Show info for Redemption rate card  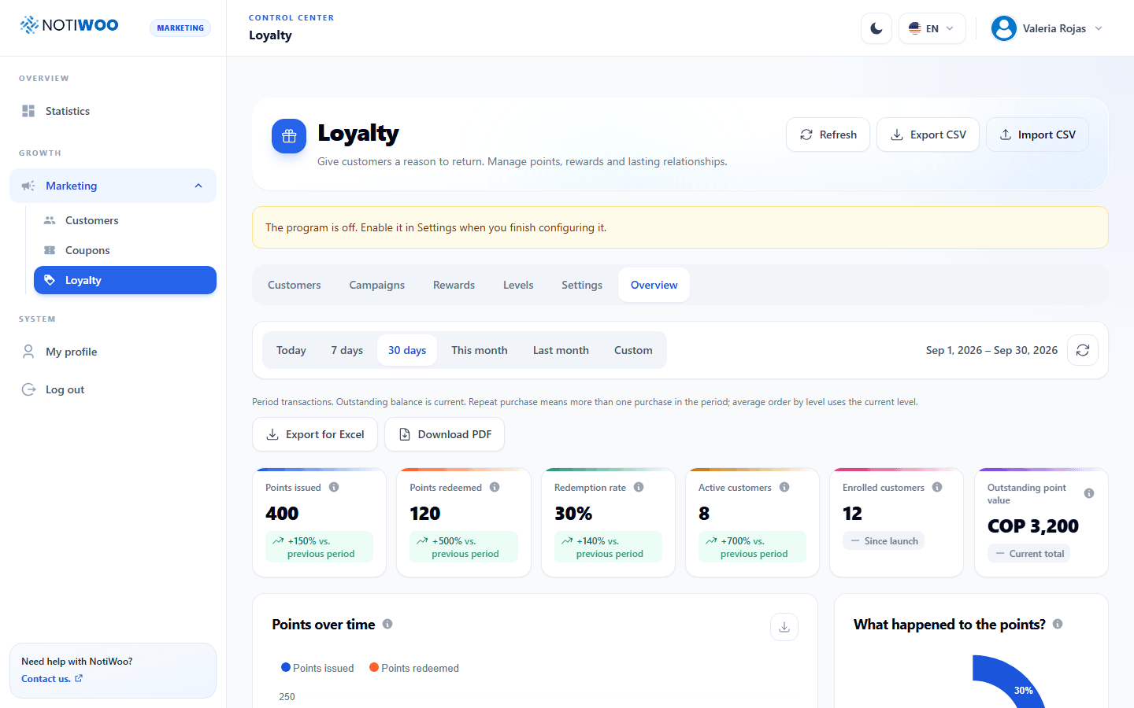pyautogui.click(x=639, y=487)
